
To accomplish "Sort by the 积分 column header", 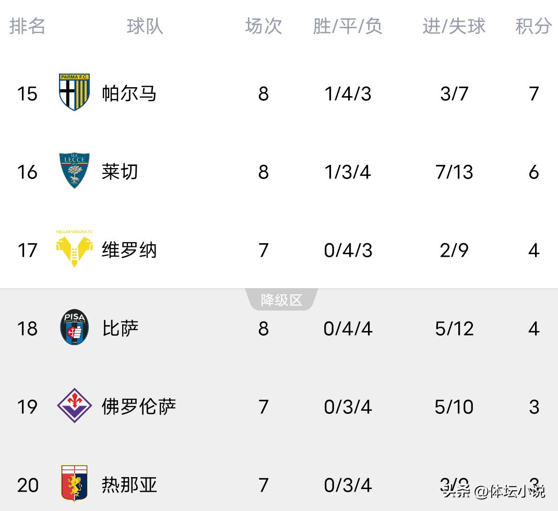I will [x=533, y=26].
